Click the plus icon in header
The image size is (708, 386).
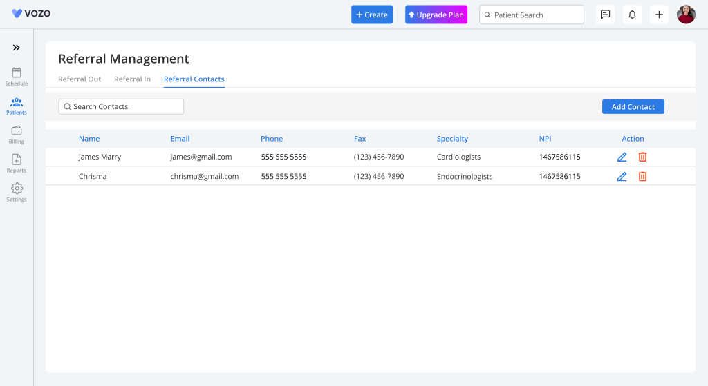pos(659,15)
